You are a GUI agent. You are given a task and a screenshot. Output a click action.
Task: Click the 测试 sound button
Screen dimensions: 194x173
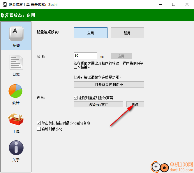click(x=135, y=104)
